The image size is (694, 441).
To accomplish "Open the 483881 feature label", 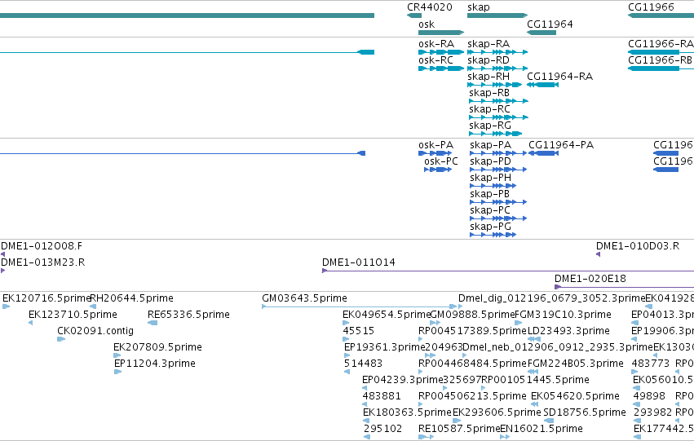I will click(x=382, y=397).
